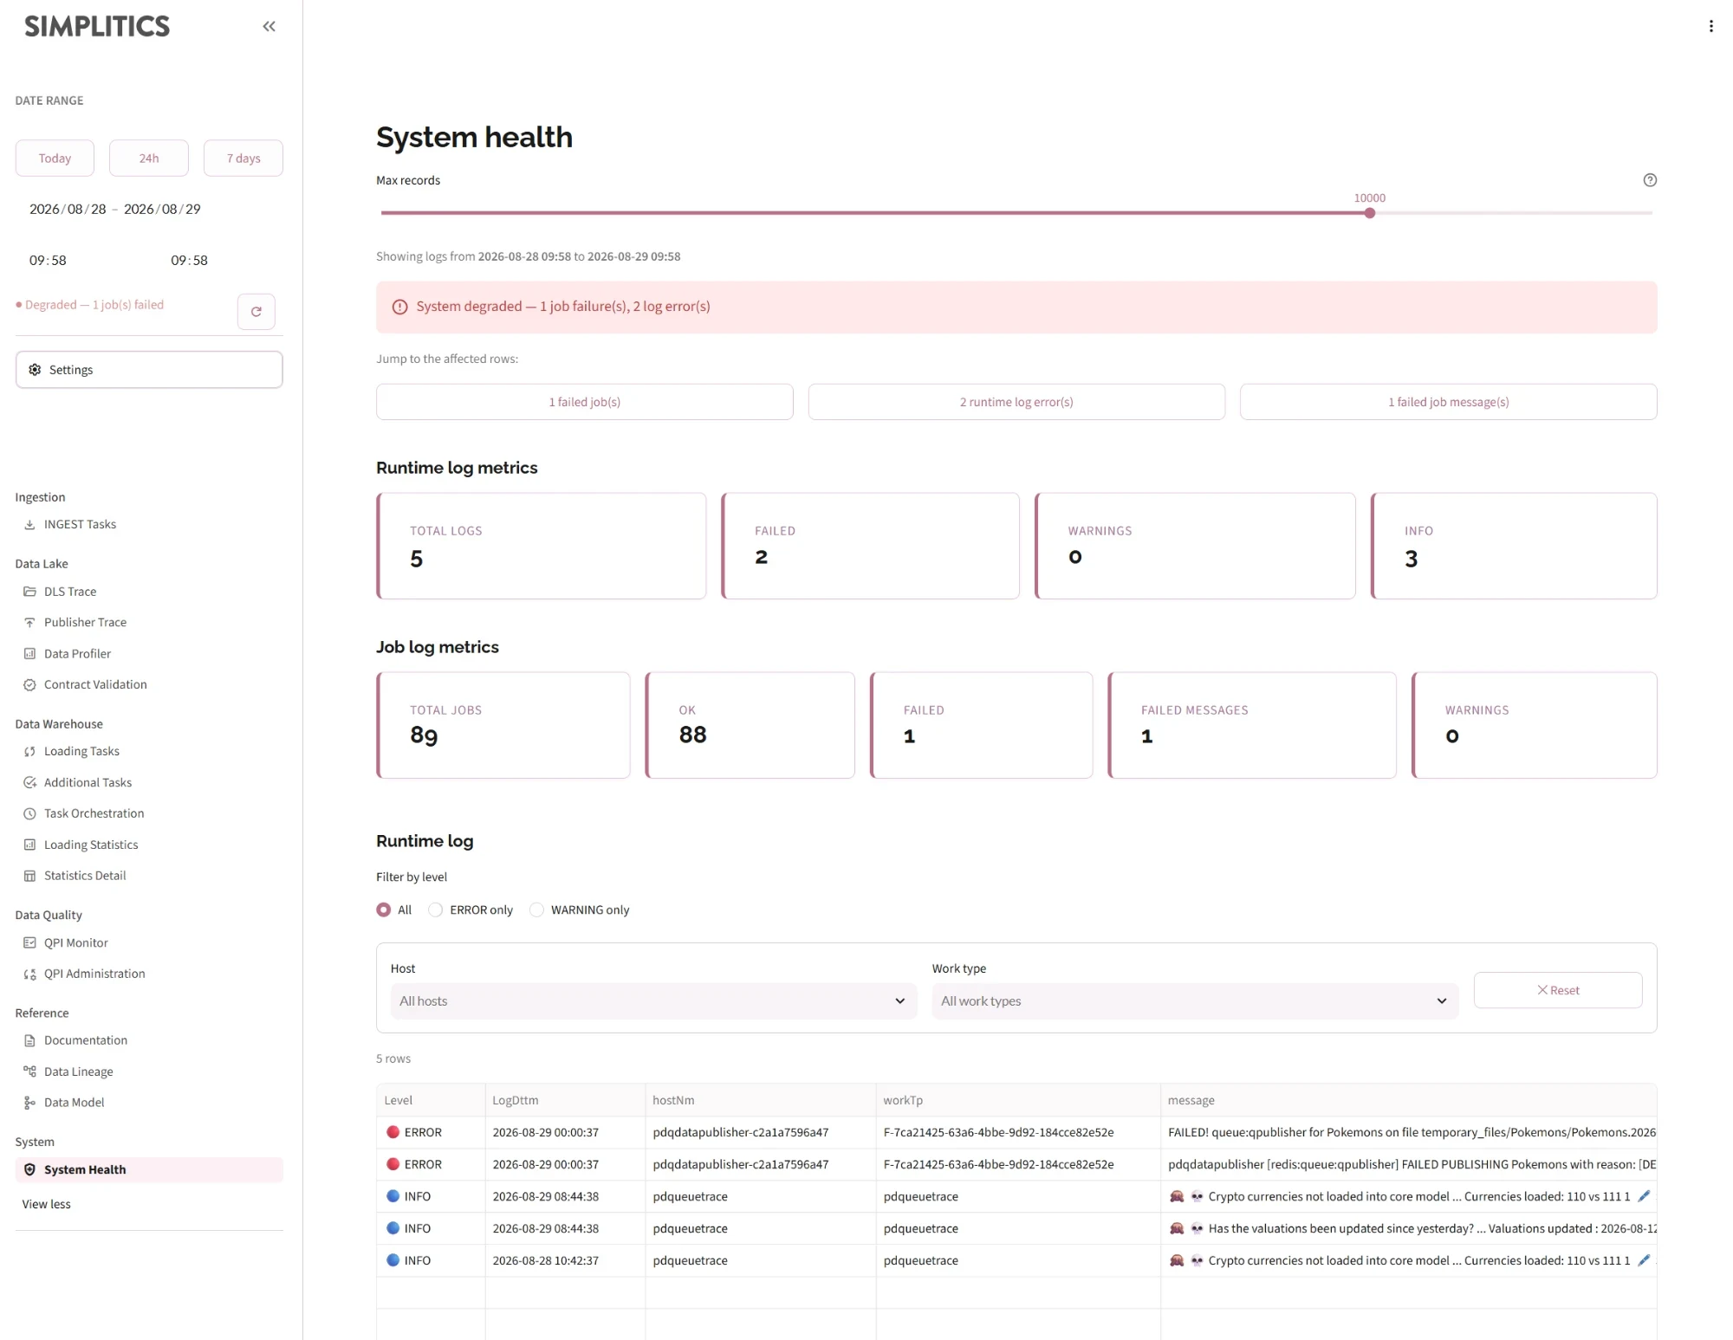Click the end date 2026/08/29 field

tap(162, 209)
